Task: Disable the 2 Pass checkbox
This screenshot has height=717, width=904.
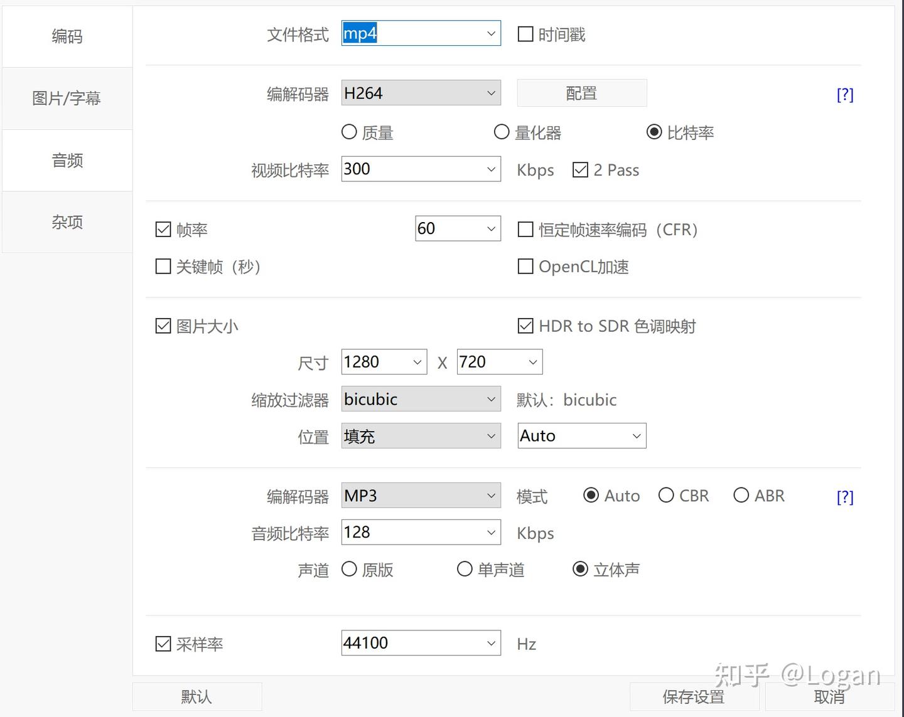Action: coord(579,169)
